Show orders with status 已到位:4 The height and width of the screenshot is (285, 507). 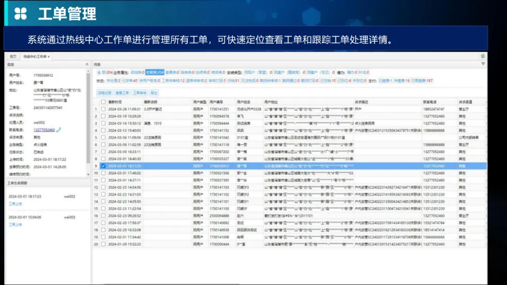coord(344,81)
